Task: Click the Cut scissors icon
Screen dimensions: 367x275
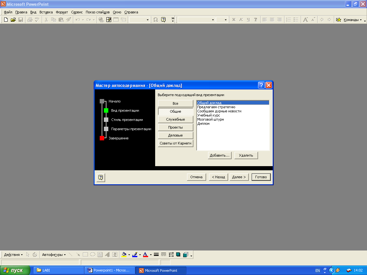Action: coord(46,20)
